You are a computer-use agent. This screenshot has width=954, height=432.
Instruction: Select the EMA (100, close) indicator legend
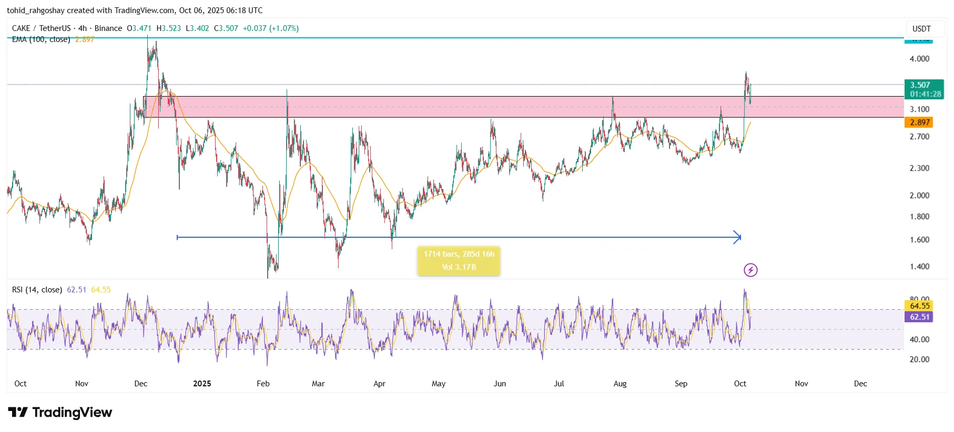click(41, 39)
